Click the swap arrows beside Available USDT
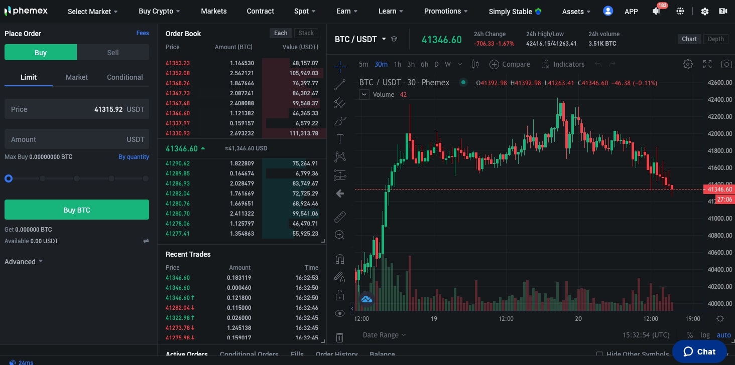Viewport: 735px width, 365px height. (146, 241)
